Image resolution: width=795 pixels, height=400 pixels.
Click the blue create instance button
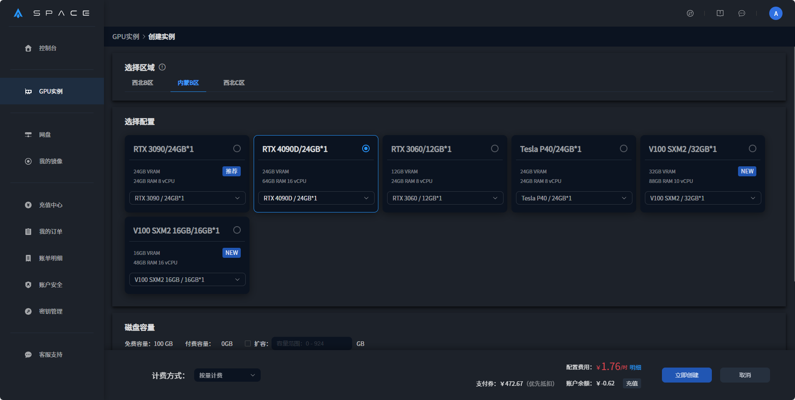pos(686,375)
